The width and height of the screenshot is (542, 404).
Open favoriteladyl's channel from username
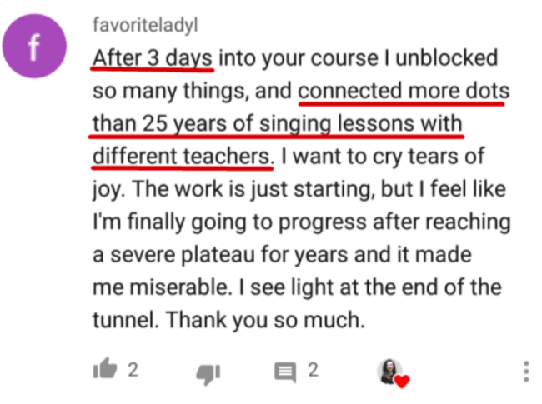145,25
